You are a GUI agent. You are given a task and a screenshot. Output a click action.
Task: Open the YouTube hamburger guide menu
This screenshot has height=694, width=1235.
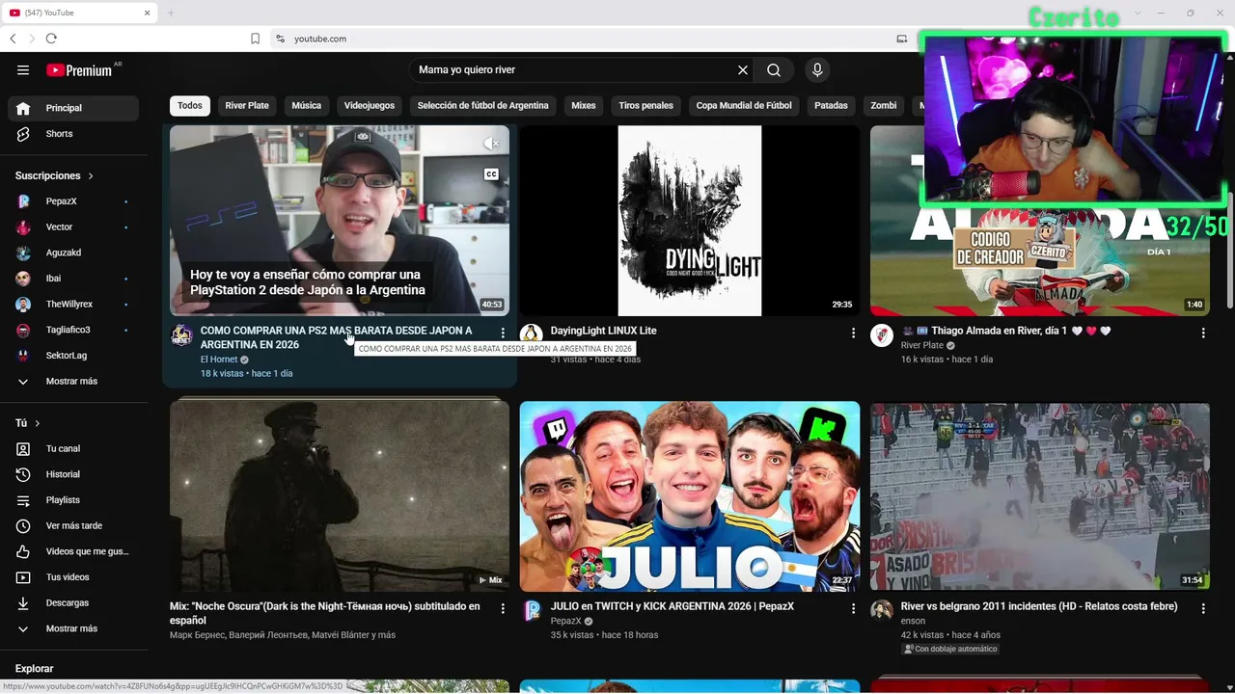click(23, 69)
